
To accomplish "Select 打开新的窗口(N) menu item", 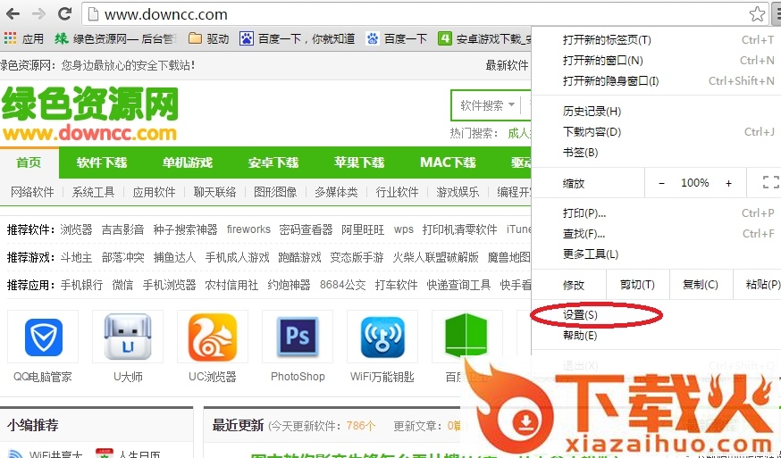I will [656, 60].
